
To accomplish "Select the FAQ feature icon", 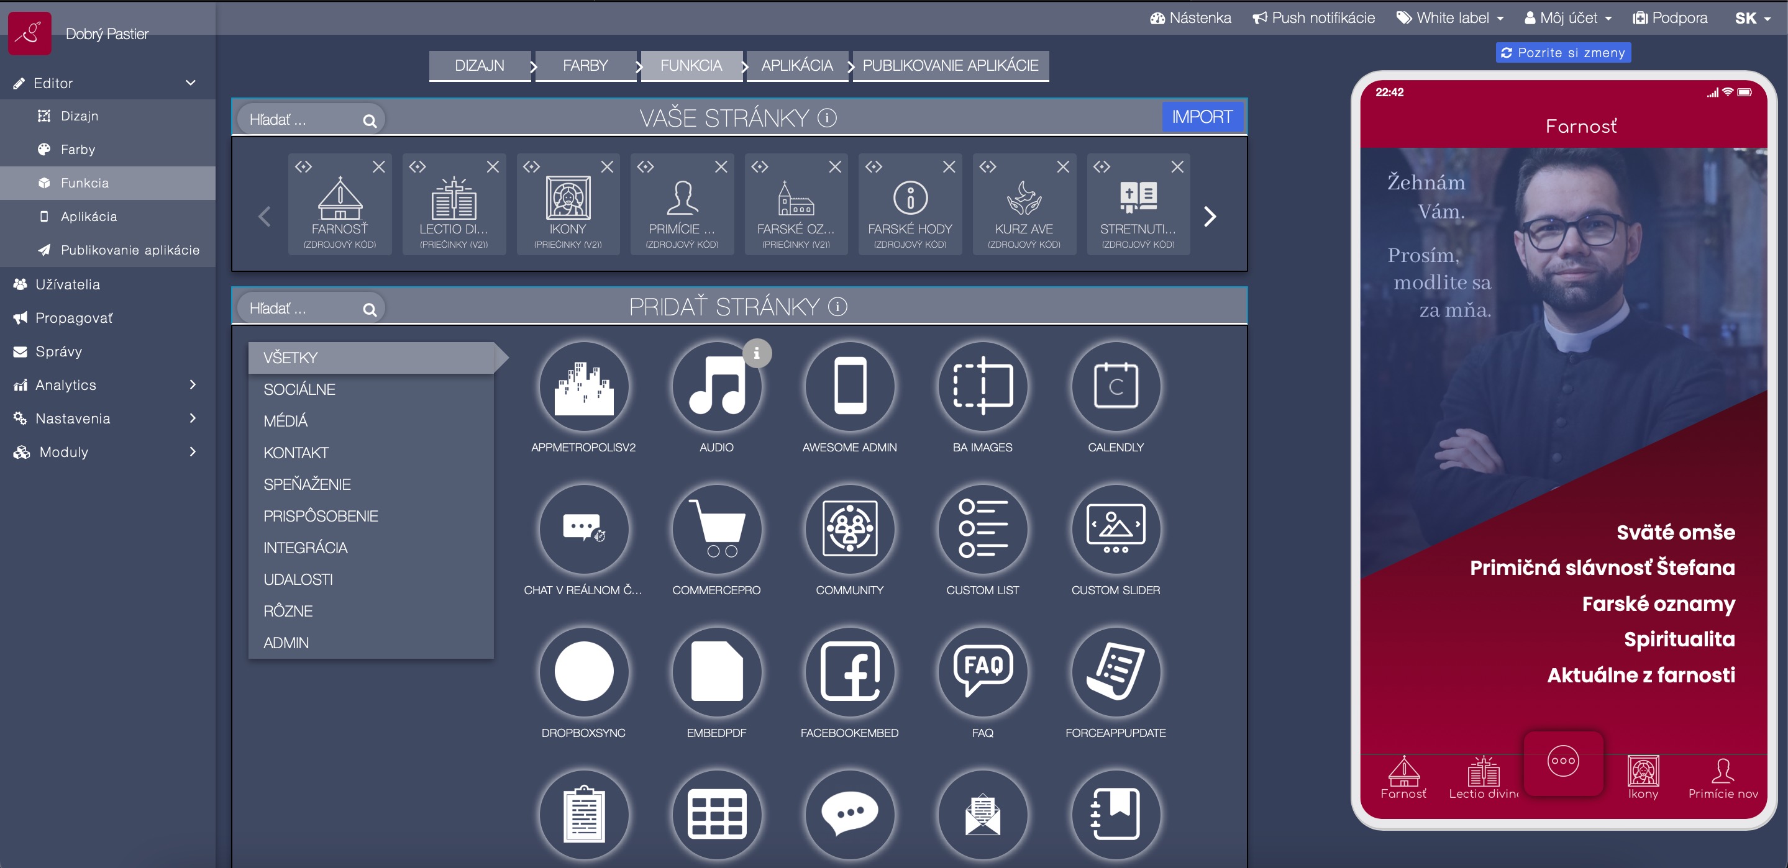I will (x=982, y=672).
